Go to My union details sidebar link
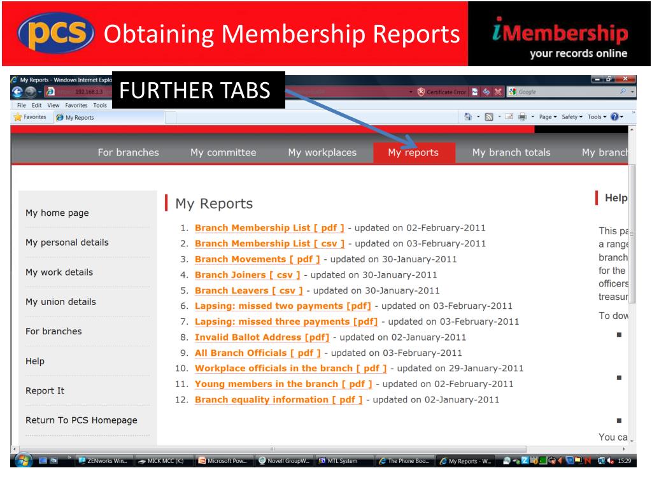The image size is (652, 489). pyautogui.click(x=60, y=302)
